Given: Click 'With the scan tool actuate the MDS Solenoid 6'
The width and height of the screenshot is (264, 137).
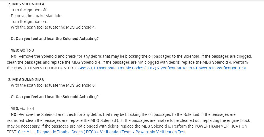Looking at the screenshot, I should tap(53, 85).
